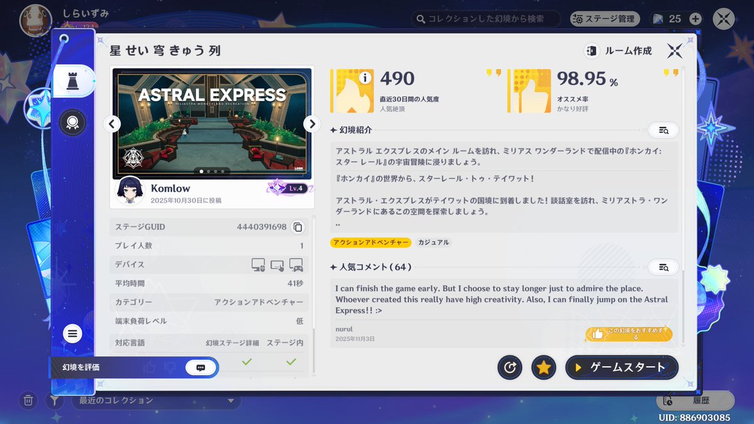Screen dimensions: 754x424
Task: Show previous stage preview image
Action: pyautogui.click(x=112, y=124)
